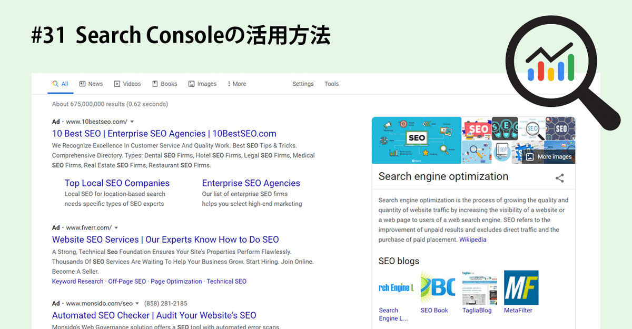This screenshot has height=329, width=632.
Task: Follow the Technical SEO sitelink
Action: click(x=226, y=282)
